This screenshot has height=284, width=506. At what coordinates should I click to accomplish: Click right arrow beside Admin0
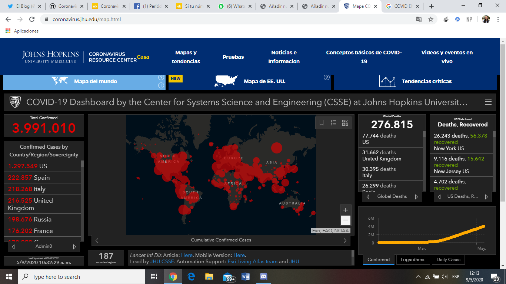point(74,247)
